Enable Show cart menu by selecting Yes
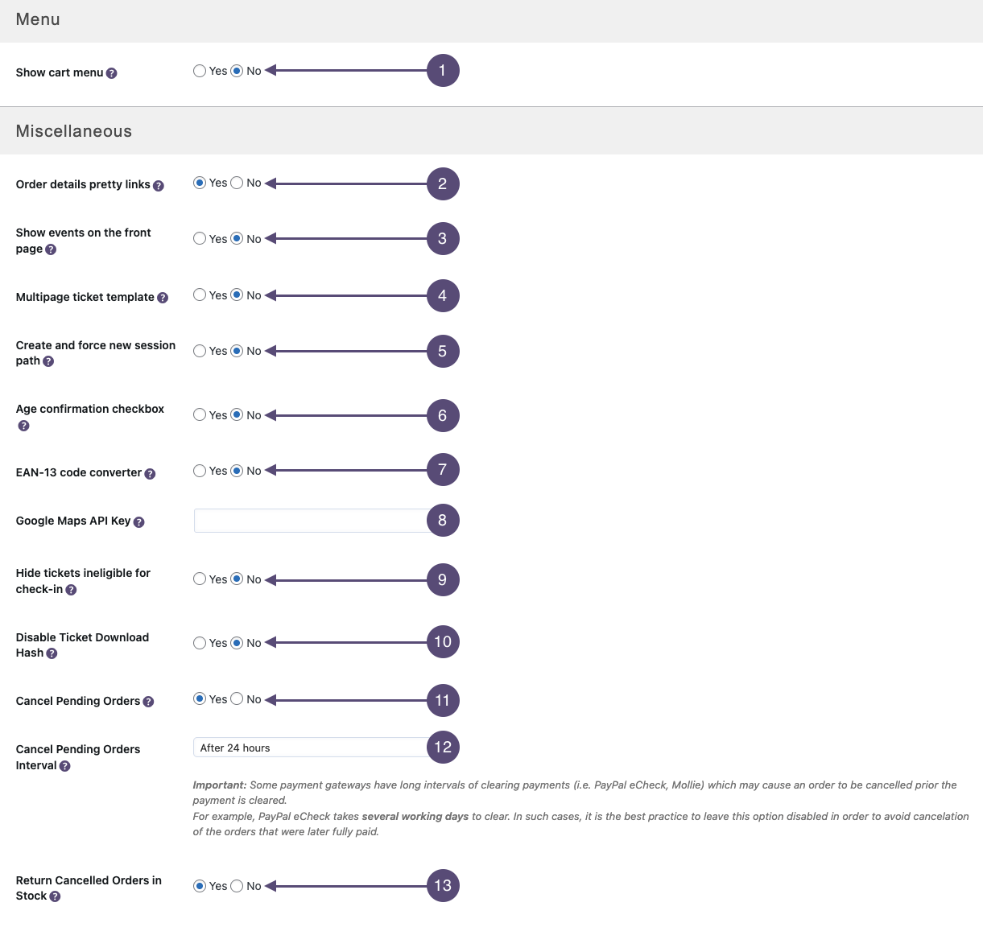This screenshot has width=983, height=927. (200, 71)
